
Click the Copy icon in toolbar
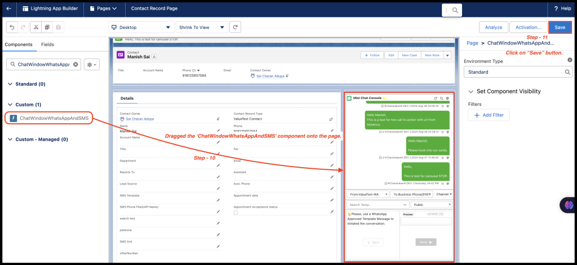47,27
